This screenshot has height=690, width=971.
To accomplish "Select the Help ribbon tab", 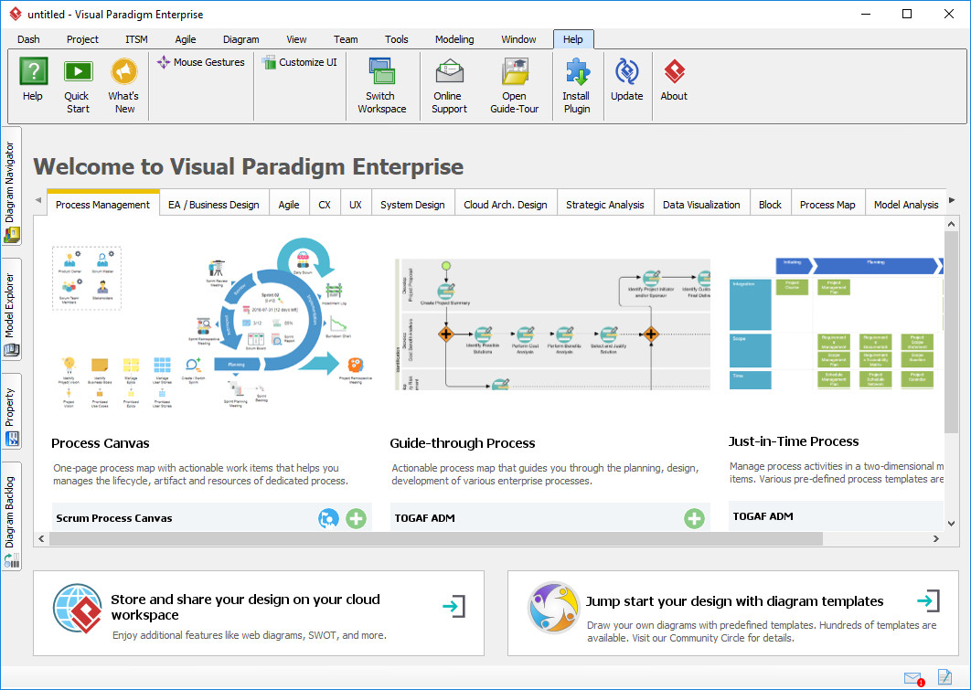I will pos(572,39).
